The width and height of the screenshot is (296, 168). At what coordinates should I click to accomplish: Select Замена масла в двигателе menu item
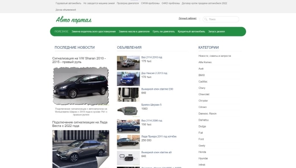click(x=134, y=32)
